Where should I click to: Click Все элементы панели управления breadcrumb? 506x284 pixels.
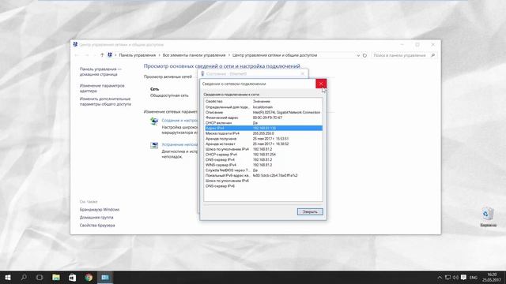pos(194,55)
